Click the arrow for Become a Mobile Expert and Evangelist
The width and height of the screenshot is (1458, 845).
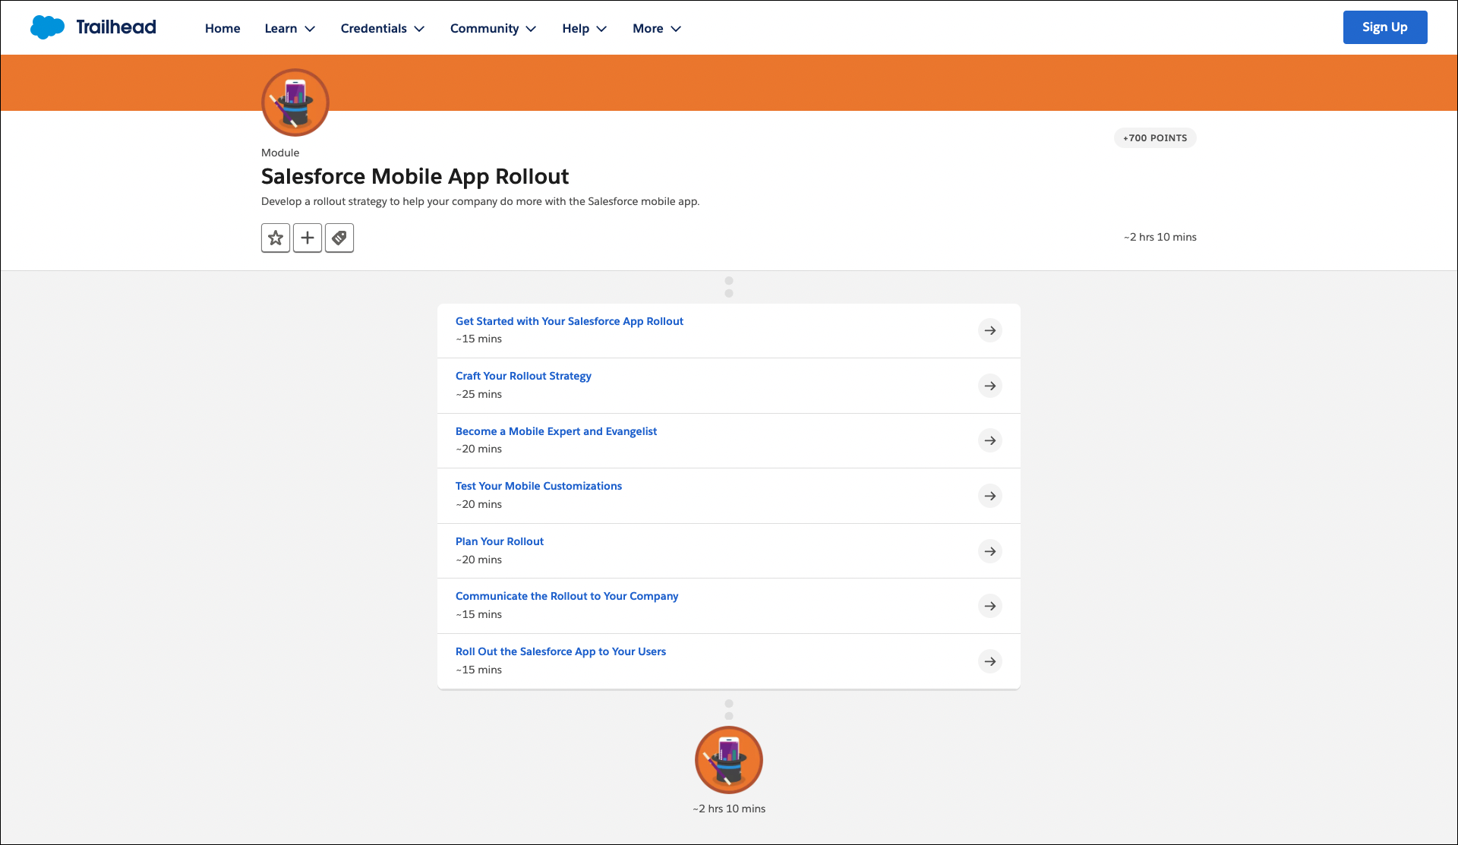point(990,440)
